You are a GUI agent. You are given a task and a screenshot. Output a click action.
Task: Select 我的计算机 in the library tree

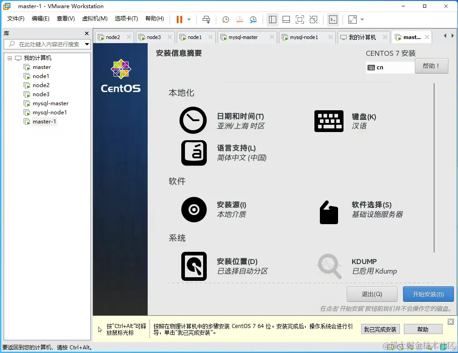click(38, 58)
